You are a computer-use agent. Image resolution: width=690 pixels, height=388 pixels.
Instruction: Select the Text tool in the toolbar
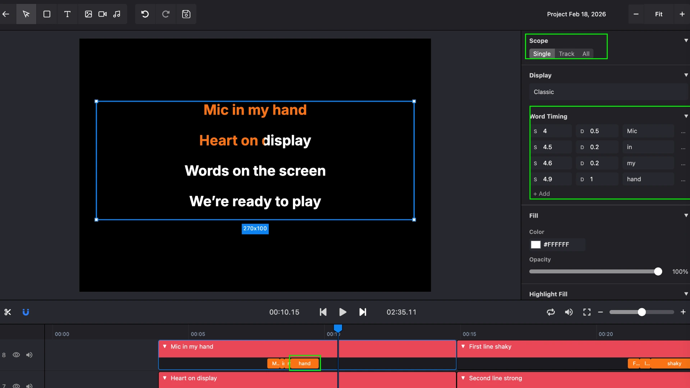67,14
